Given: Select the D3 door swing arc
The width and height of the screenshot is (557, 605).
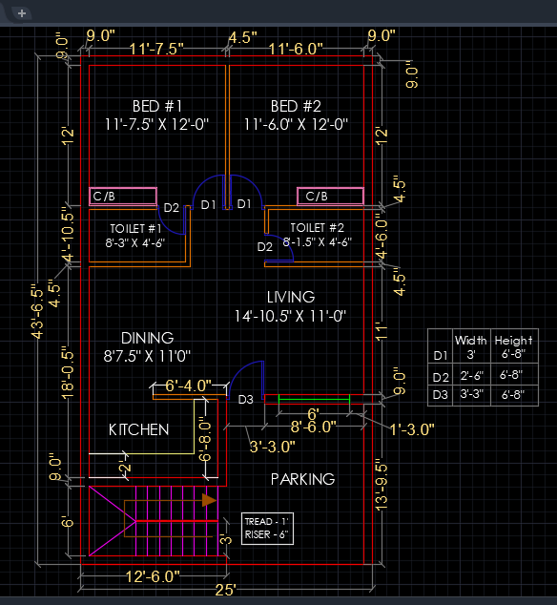Looking at the screenshot, I should [246, 379].
